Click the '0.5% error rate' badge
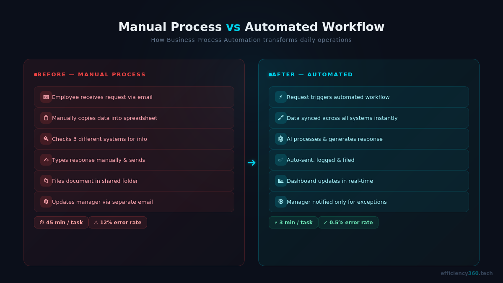 348,222
